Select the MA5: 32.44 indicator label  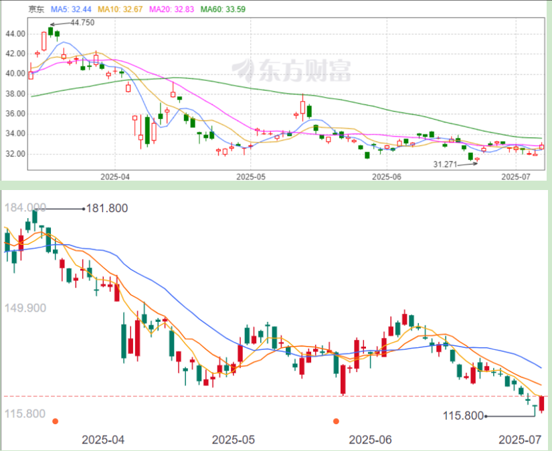coord(71,9)
